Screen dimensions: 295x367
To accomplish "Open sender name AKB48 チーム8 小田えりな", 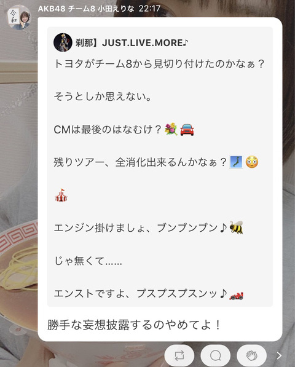I will coord(86,9).
